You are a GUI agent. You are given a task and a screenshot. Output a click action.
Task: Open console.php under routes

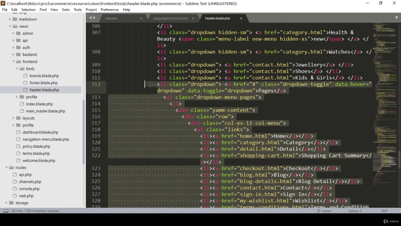coord(29,189)
